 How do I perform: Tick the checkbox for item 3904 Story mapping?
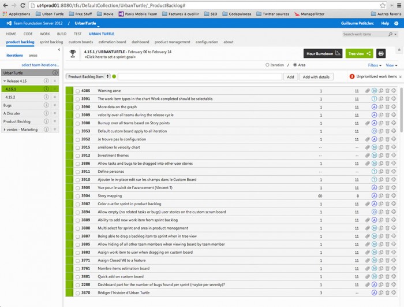pos(77,196)
